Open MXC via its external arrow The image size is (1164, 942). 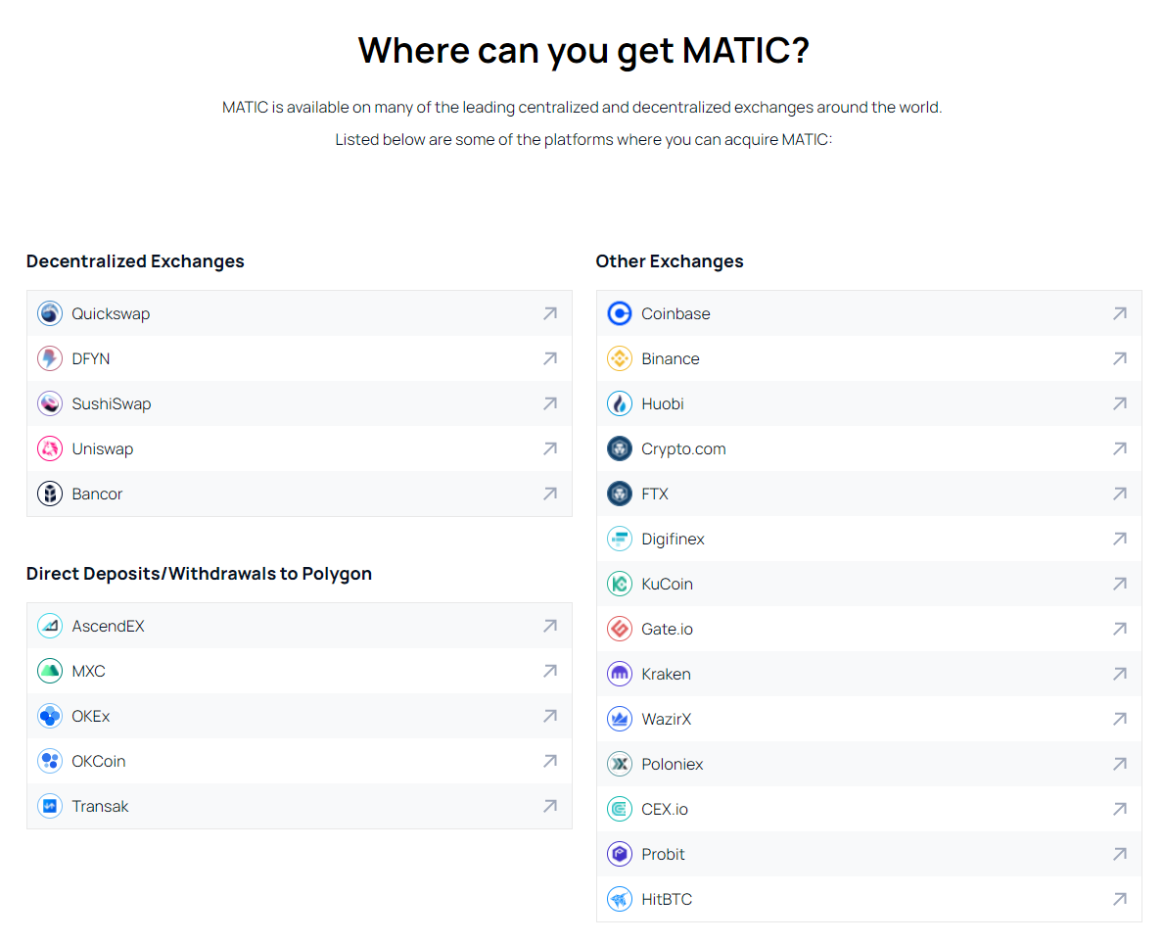click(550, 672)
